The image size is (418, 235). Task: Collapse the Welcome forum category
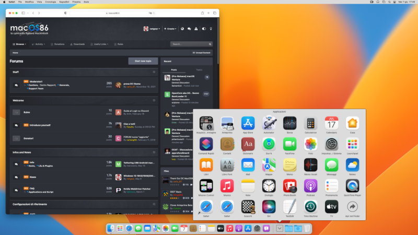tap(154, 100)
